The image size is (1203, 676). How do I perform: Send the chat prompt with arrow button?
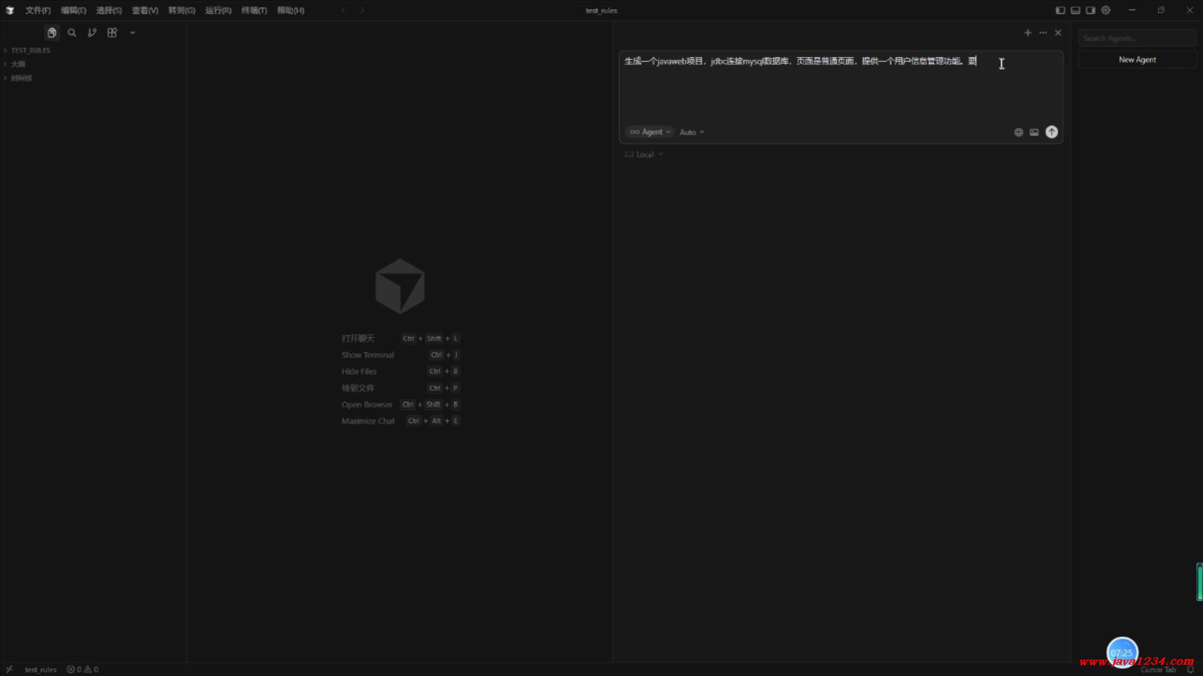[1051, 132]
